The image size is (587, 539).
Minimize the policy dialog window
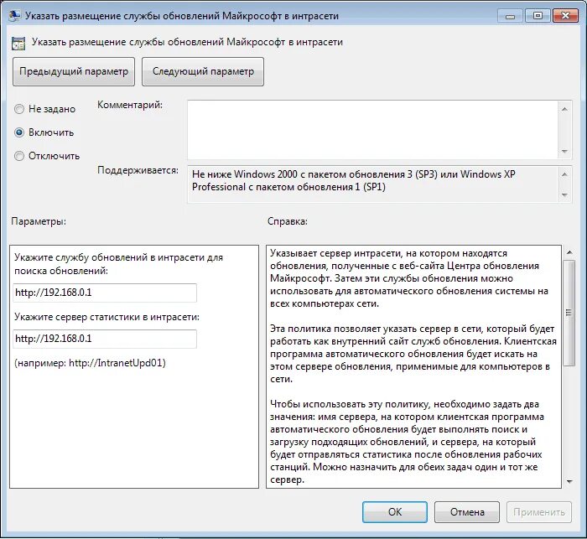coord(510,16)
